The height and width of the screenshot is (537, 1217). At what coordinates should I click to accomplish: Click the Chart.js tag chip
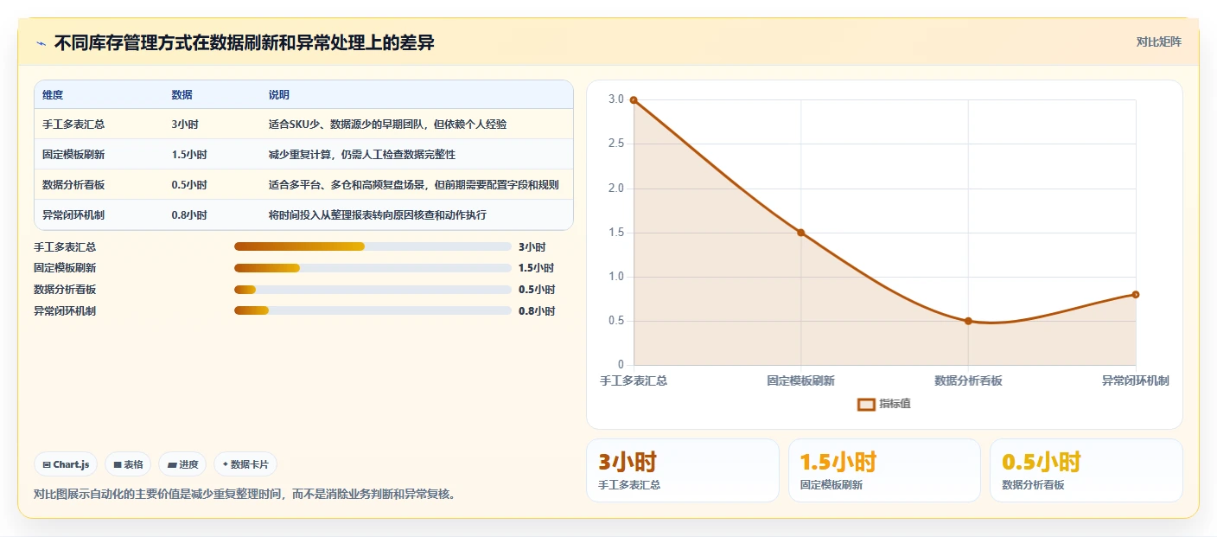[x=67, y=464]
